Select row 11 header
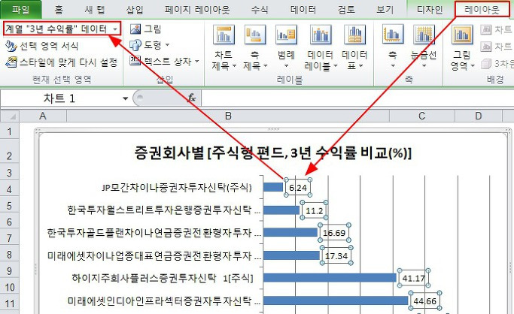This screenshot has width=514, height=314. [x=10, y=303]
